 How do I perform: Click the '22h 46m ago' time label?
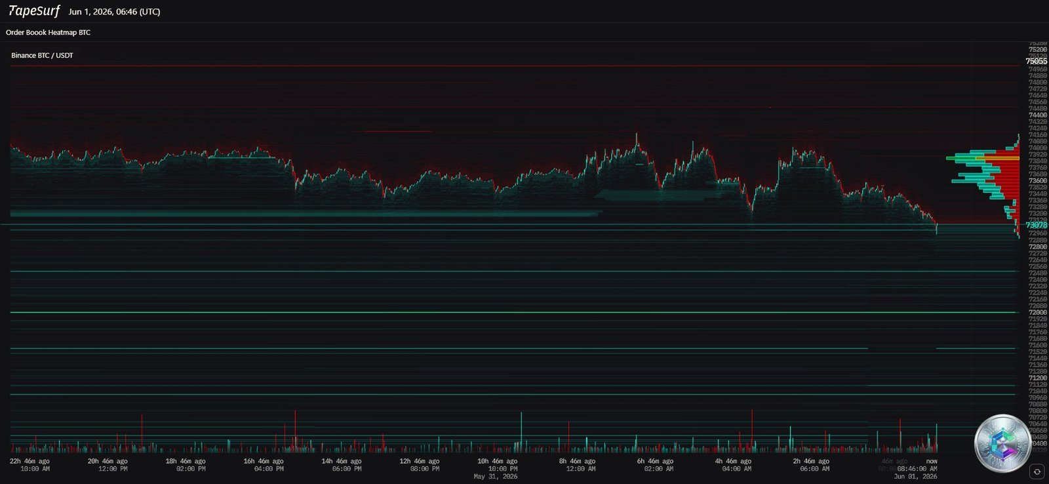pos(30,461)
